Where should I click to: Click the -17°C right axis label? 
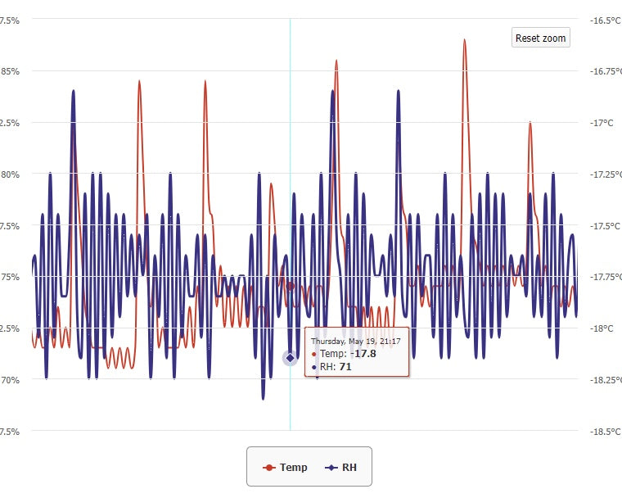pyautogui.click(x=602, y=123)
